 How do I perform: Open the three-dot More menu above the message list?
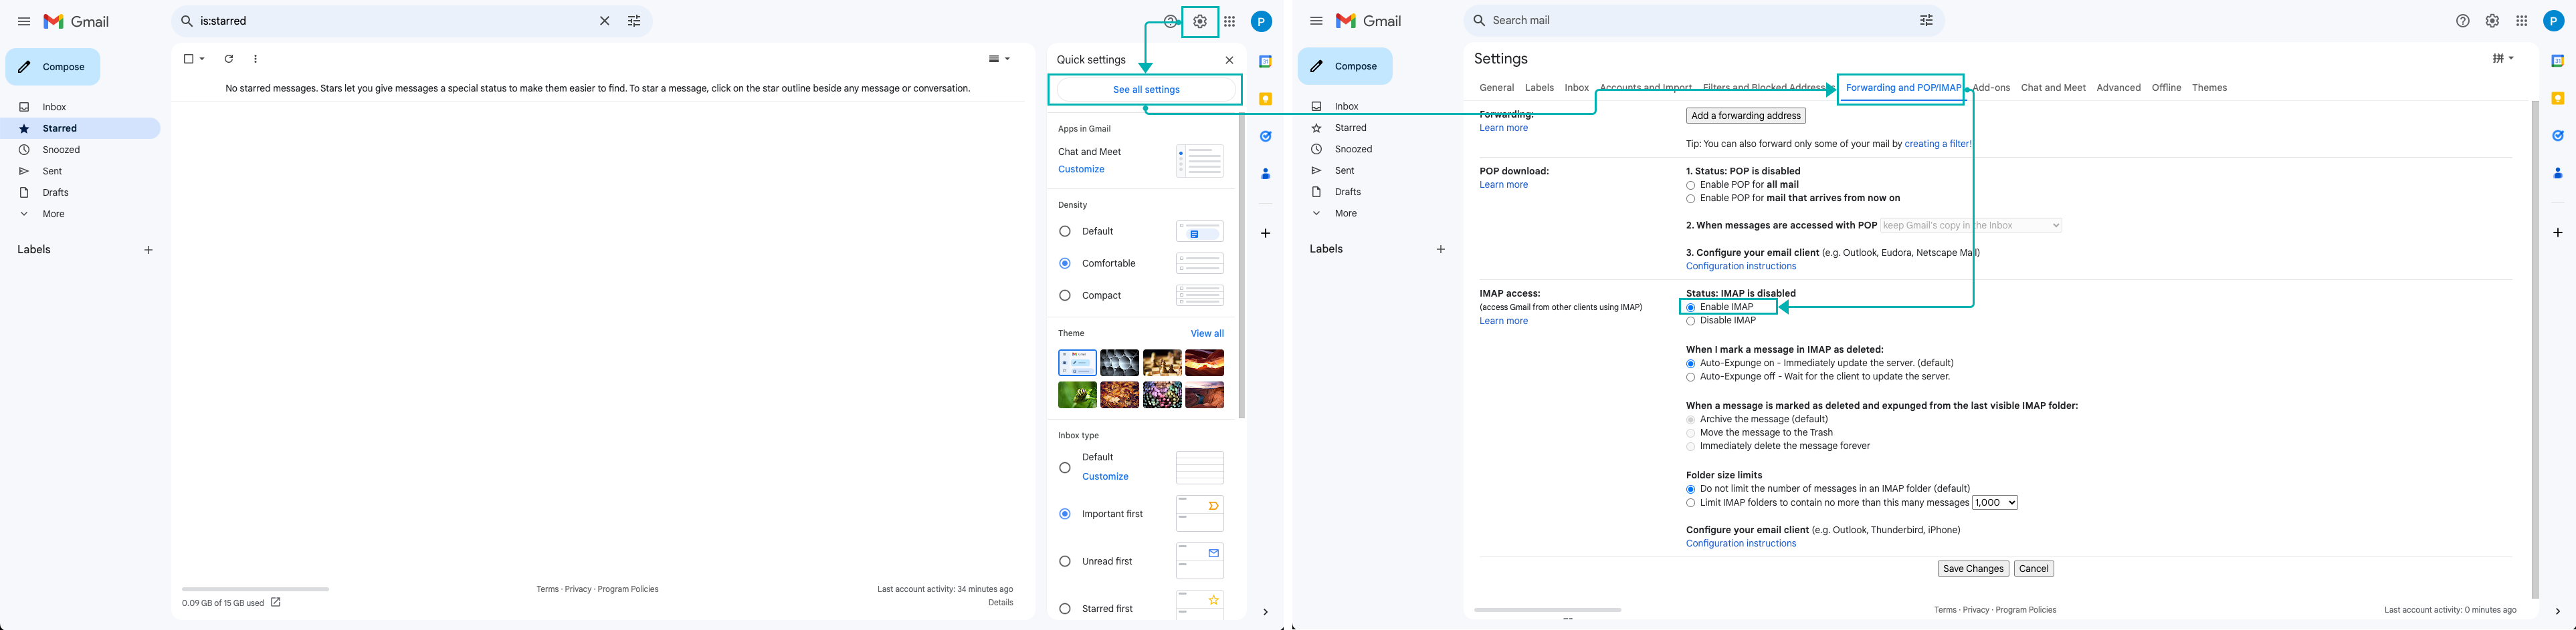click(x=255, y=59)
